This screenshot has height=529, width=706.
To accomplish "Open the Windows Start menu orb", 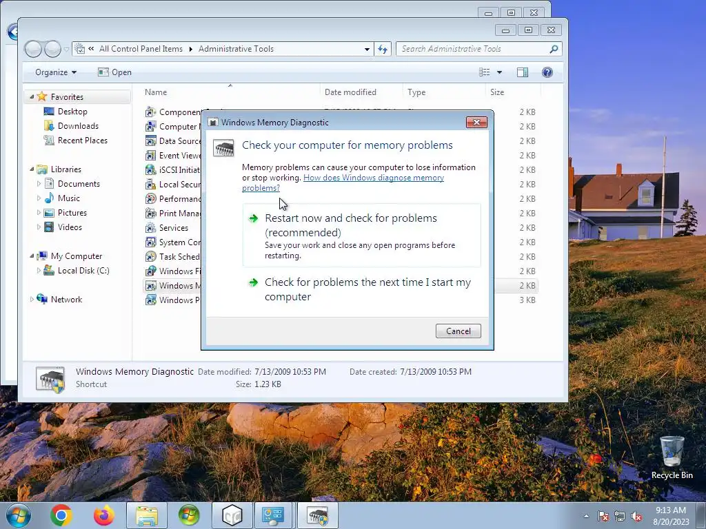I will (18, 515).
